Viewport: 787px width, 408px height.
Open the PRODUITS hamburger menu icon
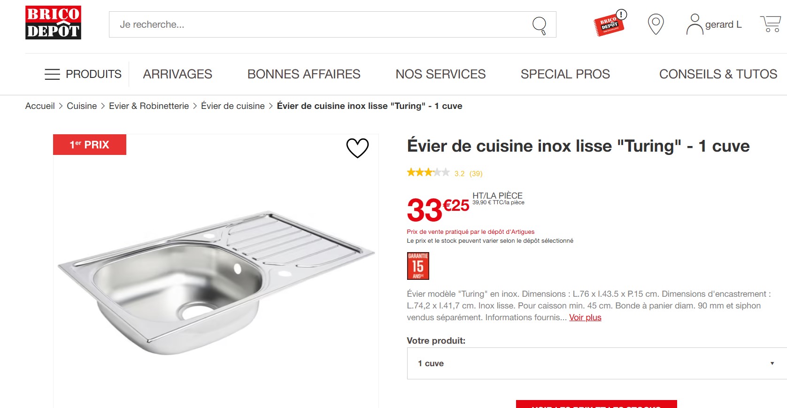tap(52, 74)
